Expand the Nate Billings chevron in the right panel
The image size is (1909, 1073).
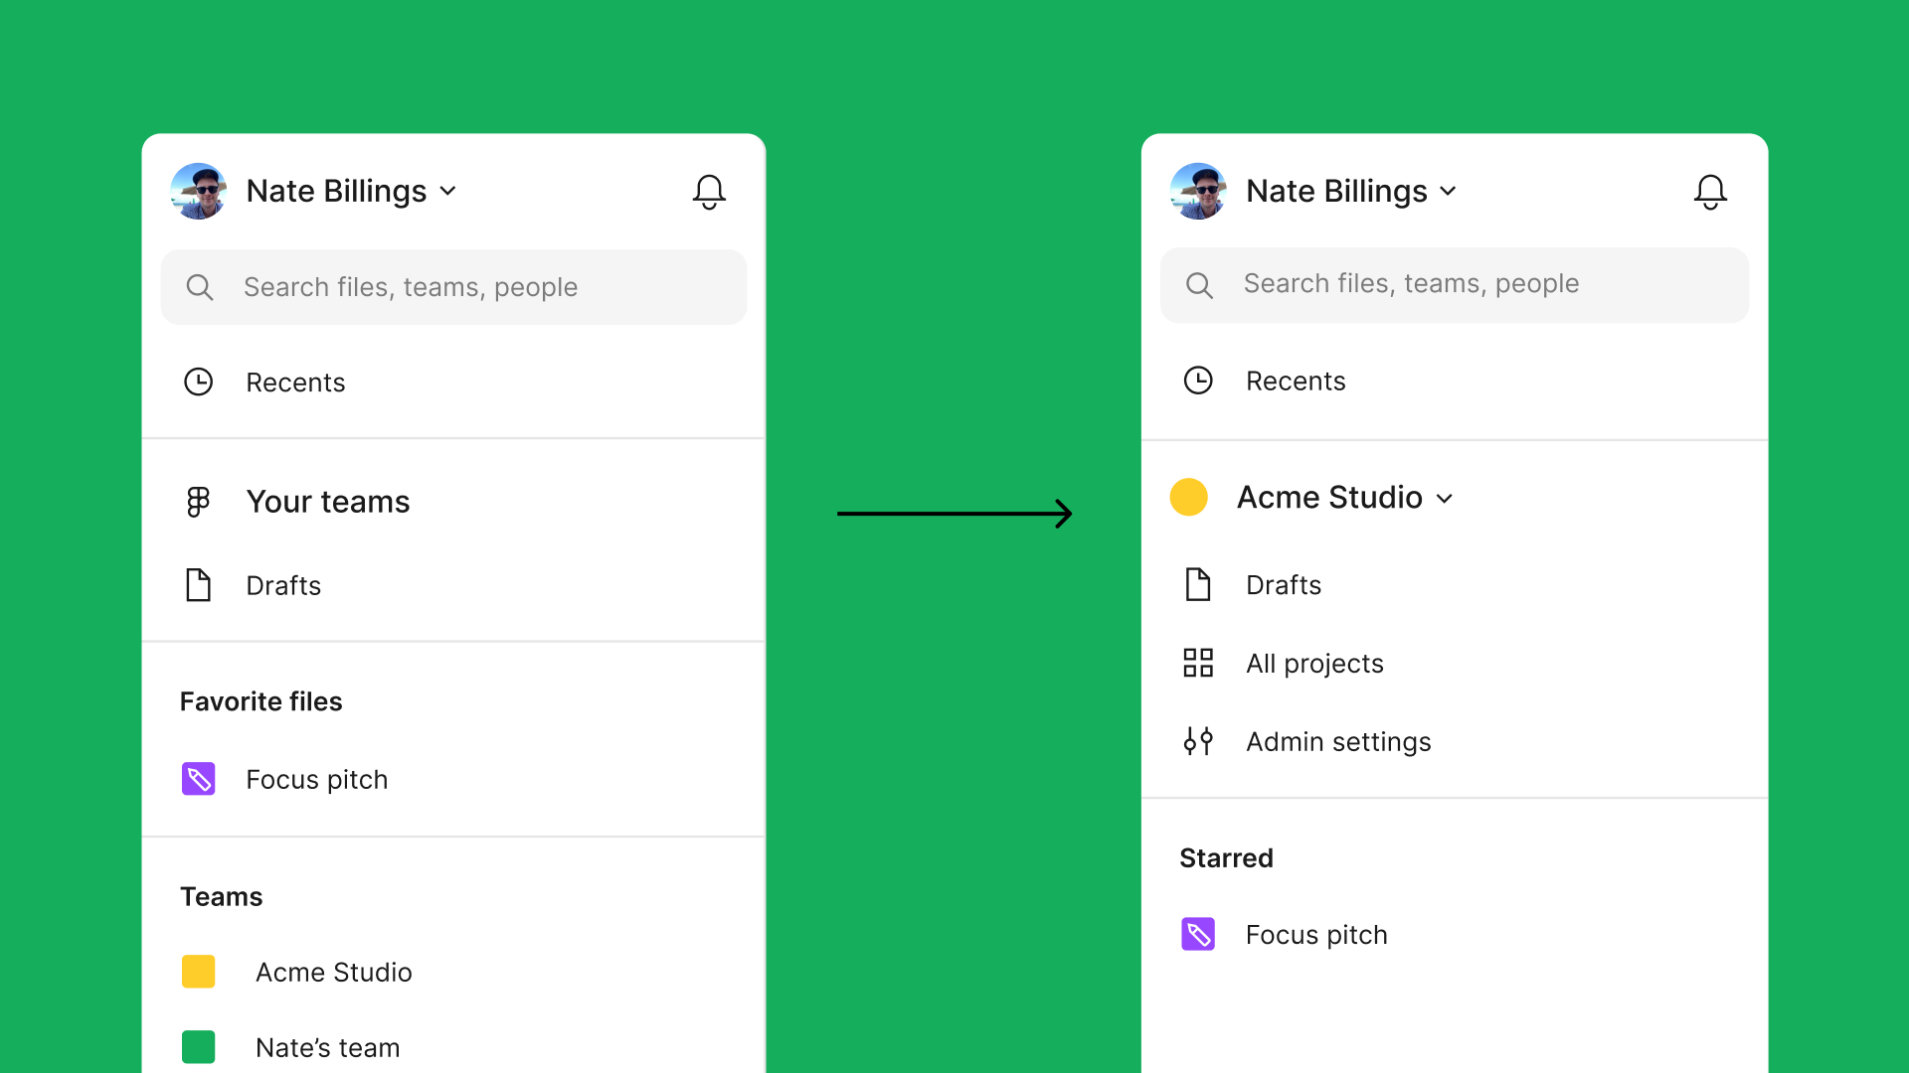click(x=1449, y=191)
